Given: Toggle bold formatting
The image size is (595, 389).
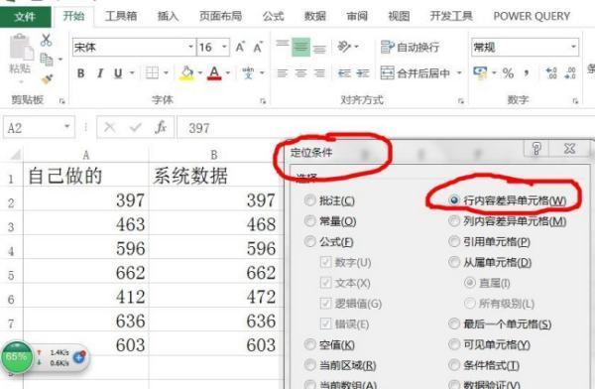Looking at the screenshot, I should point(81,73).
